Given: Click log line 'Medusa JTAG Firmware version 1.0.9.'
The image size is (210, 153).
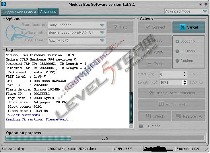Looking at the screenshot, I should pyautogui.click(x=40, y=55).
